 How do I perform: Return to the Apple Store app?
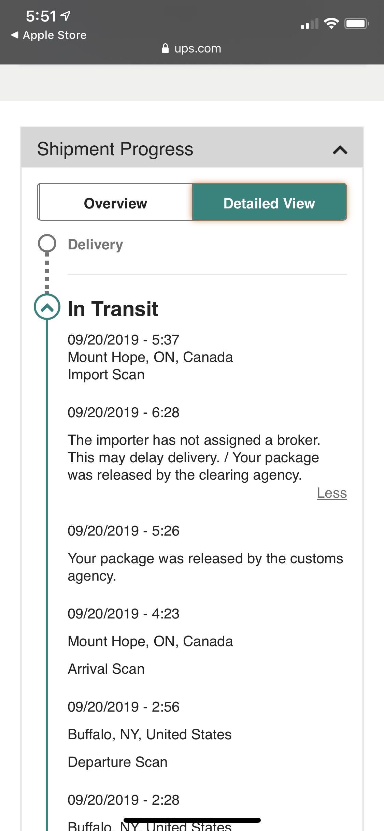[49, 35]
